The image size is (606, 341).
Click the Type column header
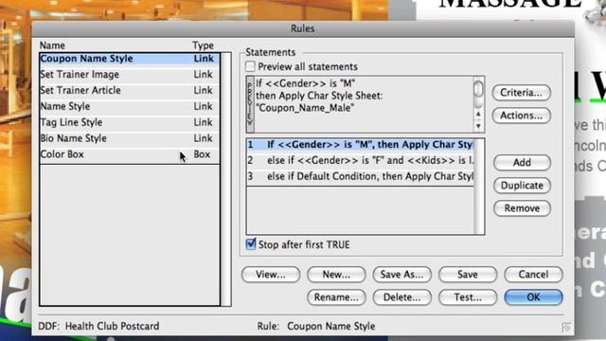(x=203, y=45)
